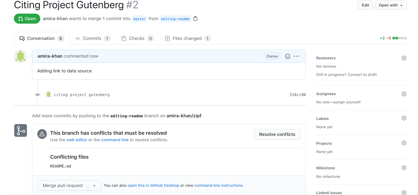Viewport: 418px width, 195px height.
Task: Open the Projects gear settings
Action: click(404, 143)
